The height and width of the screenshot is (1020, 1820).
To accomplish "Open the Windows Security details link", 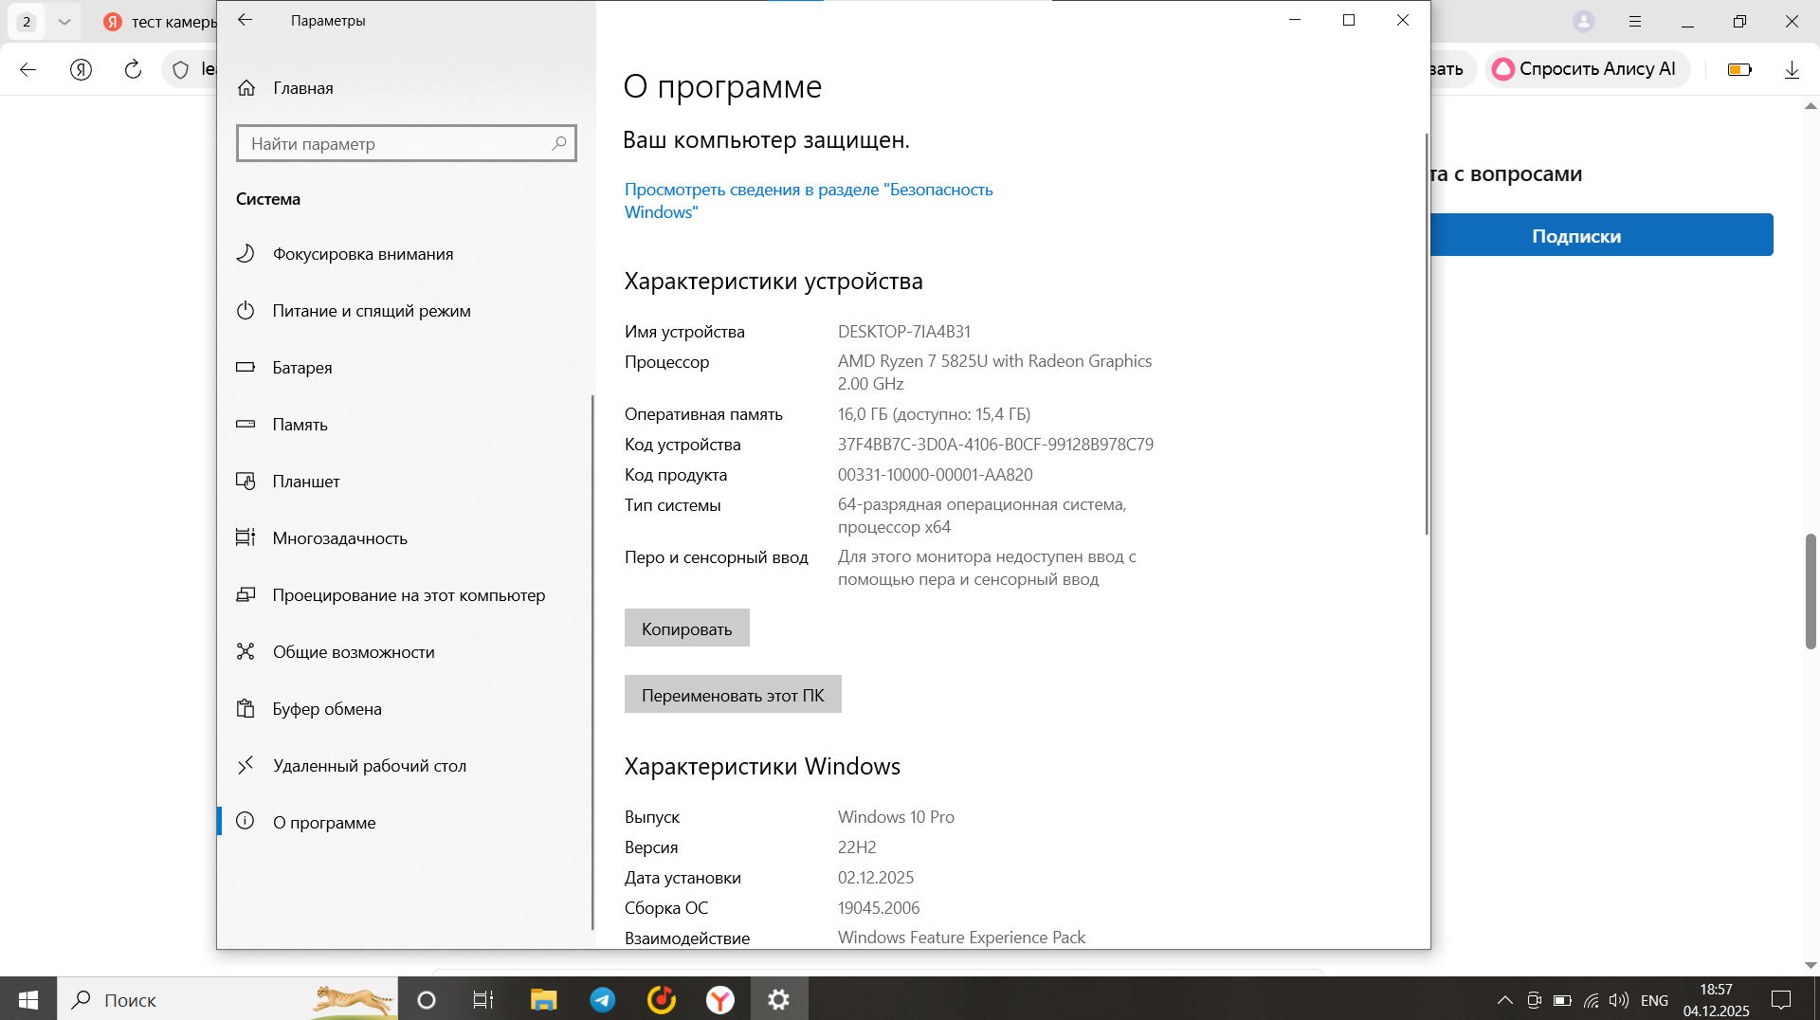I will coord(809,201).
